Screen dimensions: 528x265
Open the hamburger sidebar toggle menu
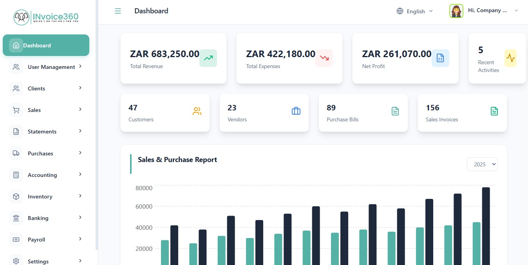pos(118,11)
